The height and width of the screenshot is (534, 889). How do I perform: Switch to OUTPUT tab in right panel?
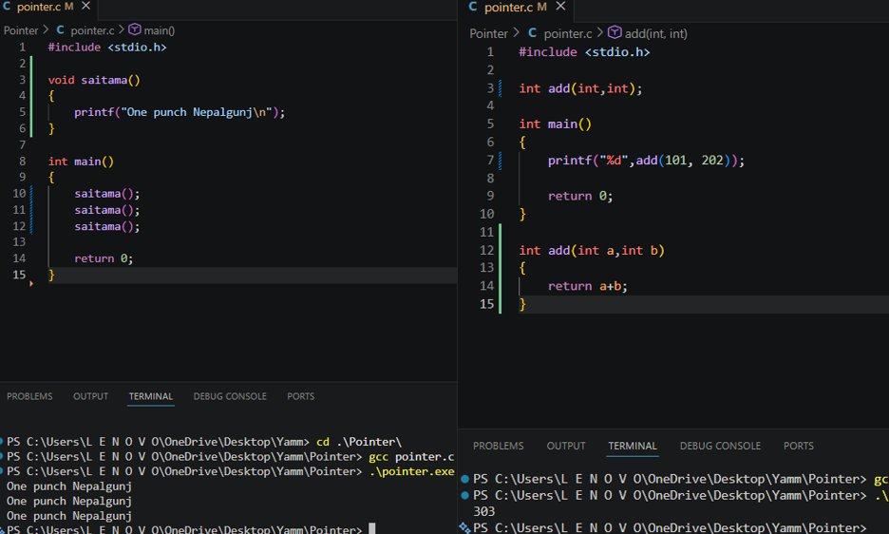[566, 446]
